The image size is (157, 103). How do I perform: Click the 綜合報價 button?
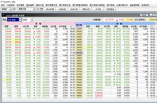tap(50, 9)
